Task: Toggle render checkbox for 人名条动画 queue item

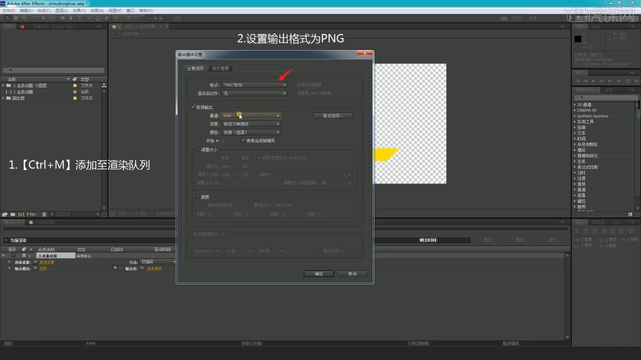Action: (14, 255)
